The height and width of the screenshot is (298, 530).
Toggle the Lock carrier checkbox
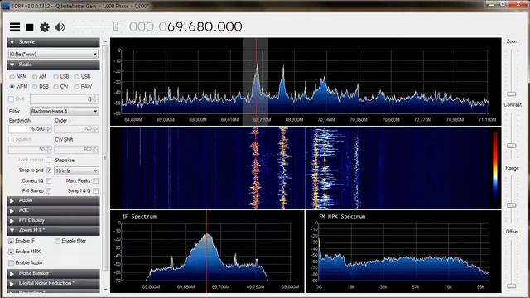click(x=49, y=160)
